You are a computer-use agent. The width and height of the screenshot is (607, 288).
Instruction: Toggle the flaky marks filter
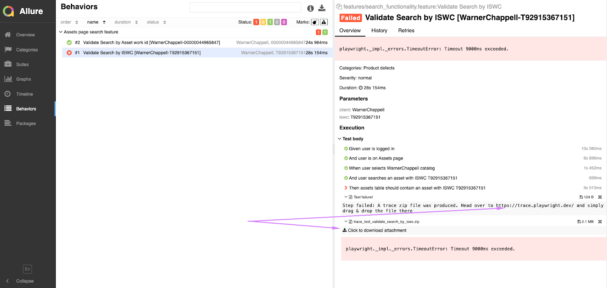315,22
